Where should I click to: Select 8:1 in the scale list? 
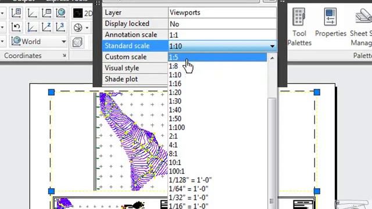[x=217, y=154]
